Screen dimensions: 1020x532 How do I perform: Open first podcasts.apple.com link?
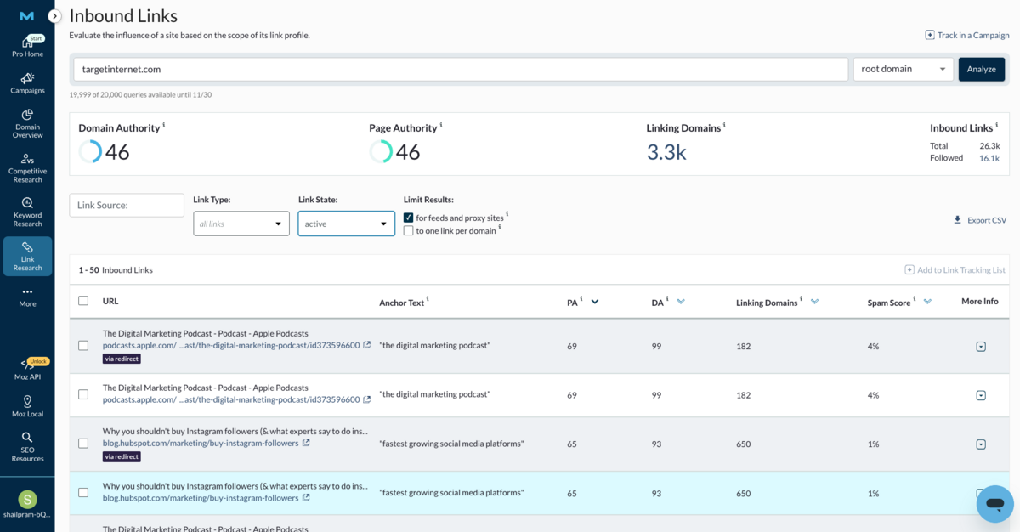click(x=231, y=345)
